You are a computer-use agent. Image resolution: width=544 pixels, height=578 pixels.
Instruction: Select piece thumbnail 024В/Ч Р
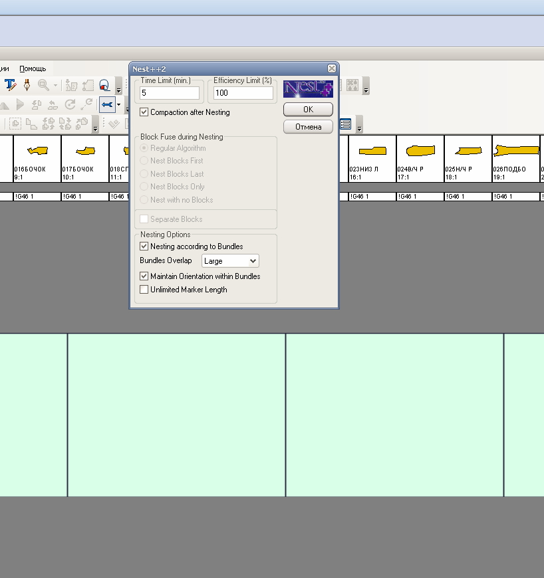(420, 159)
